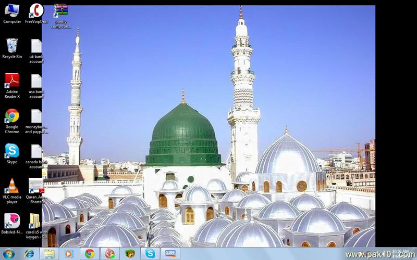The height and width of the screenshot is (260, 417).
Task: Select the VLC media player icon
Action: [x=11, y=186]
